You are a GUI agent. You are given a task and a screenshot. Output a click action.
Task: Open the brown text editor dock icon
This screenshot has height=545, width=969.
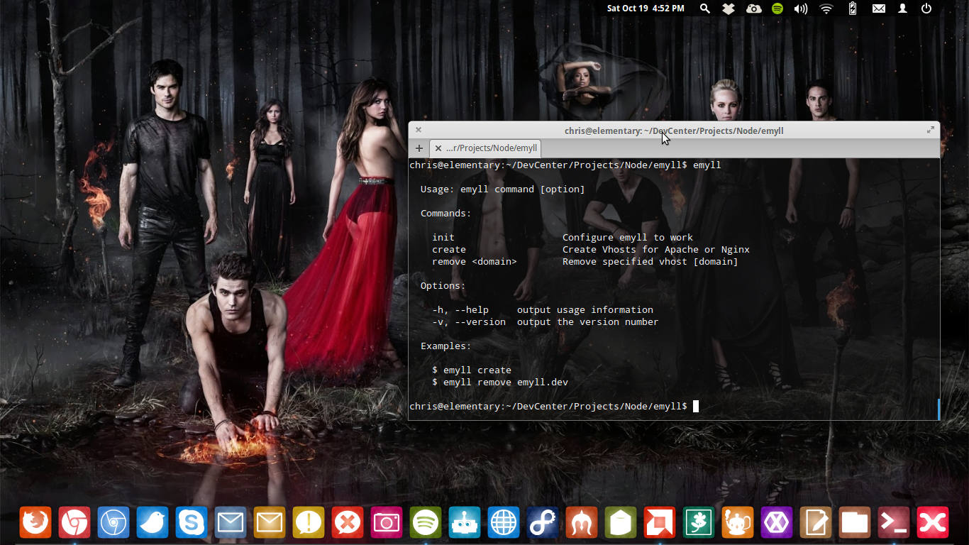coord(816,523)
